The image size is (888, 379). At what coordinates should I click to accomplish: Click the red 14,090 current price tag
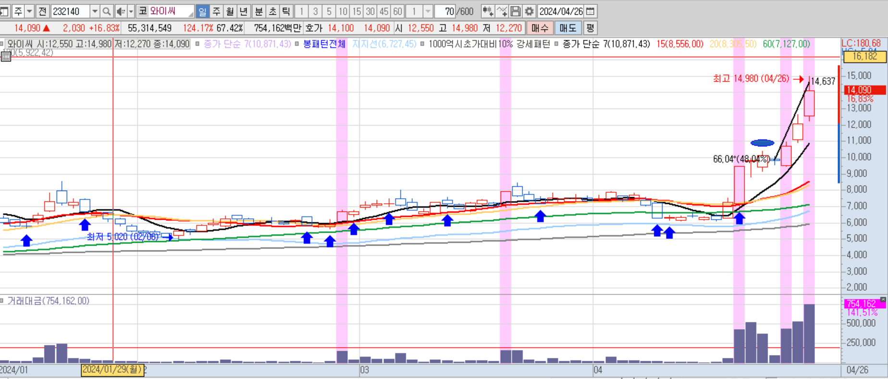click(865, 90)
